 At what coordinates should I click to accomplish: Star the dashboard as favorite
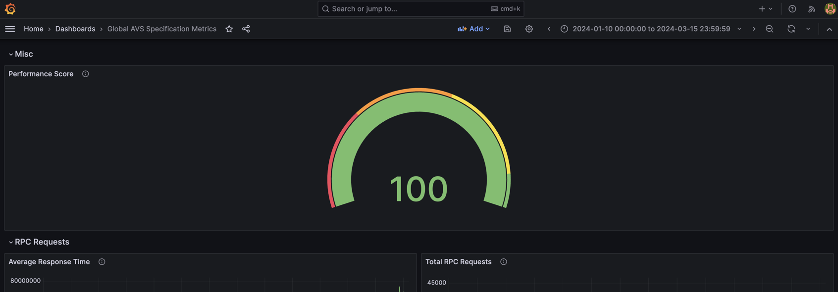tap(229, 29)
